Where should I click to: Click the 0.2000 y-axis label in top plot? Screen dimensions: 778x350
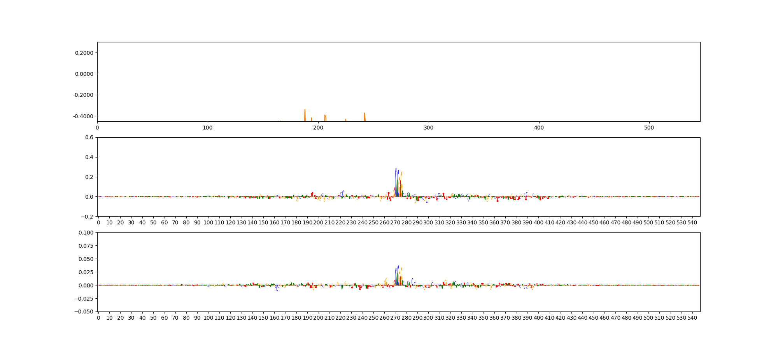click(x=85, y=53)
